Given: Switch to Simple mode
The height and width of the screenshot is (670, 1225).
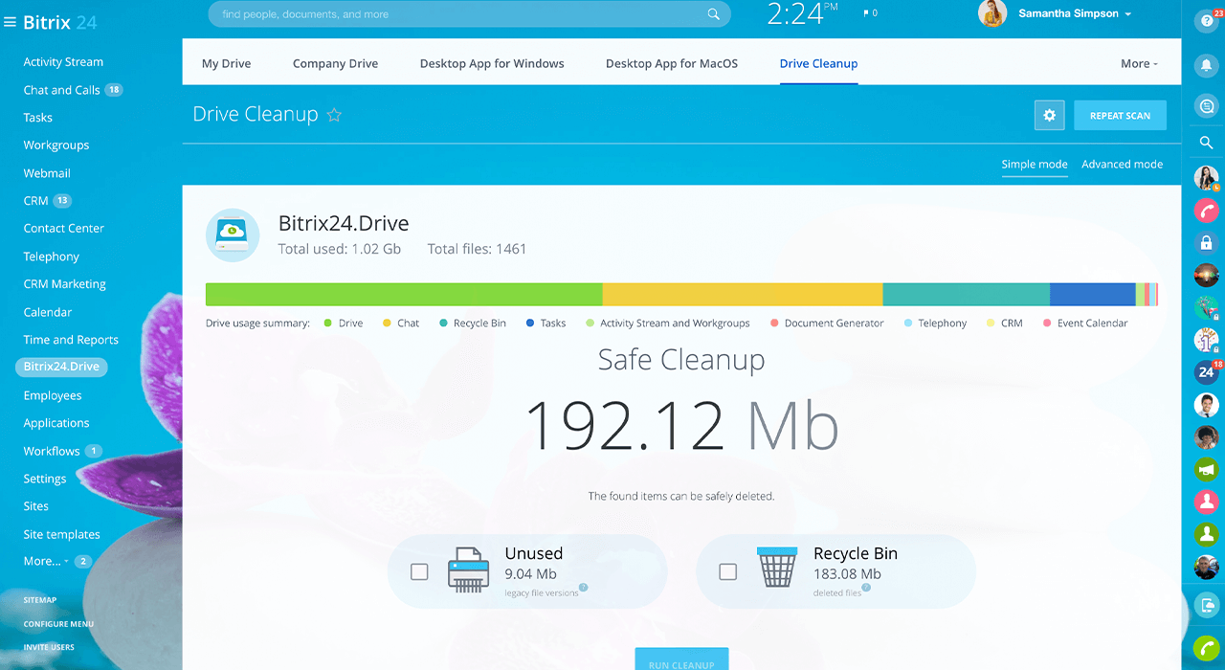Looking at the screenshot, I should click(1035, 165).
